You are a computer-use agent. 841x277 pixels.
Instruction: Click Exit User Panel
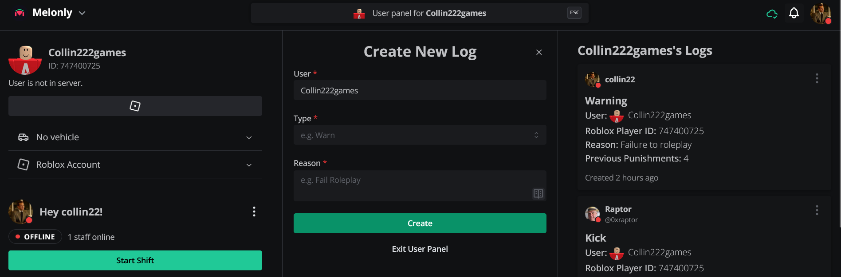coord(420,249)
